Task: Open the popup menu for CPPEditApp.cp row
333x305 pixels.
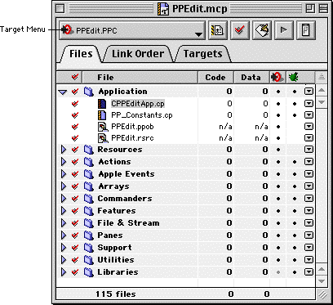Action: point(309,104)
